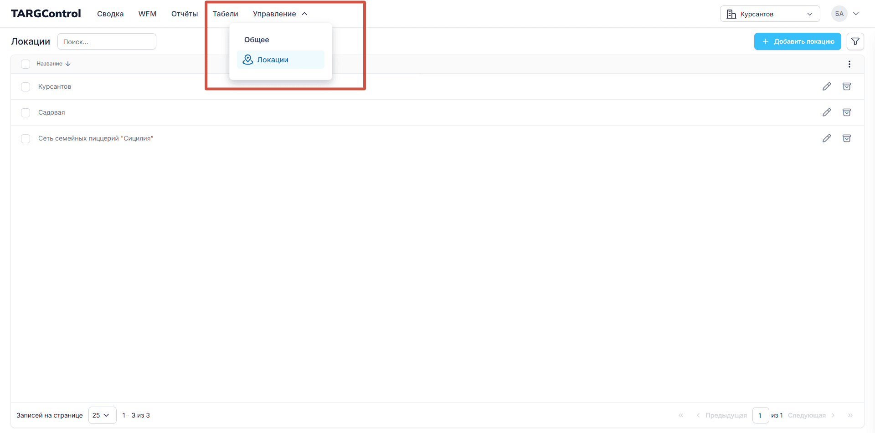Archive the Курсантов location row

[x=846, y=86]
